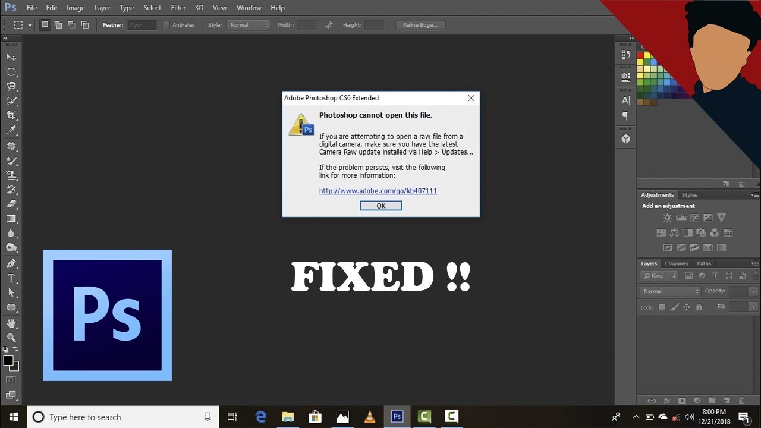Select the Move tool

[11, 57]
